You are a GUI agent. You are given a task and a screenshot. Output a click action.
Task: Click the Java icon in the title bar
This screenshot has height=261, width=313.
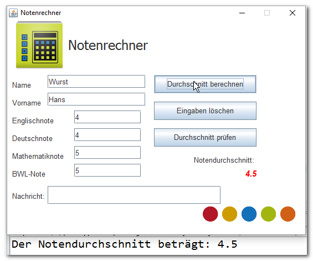coord(13,13)
